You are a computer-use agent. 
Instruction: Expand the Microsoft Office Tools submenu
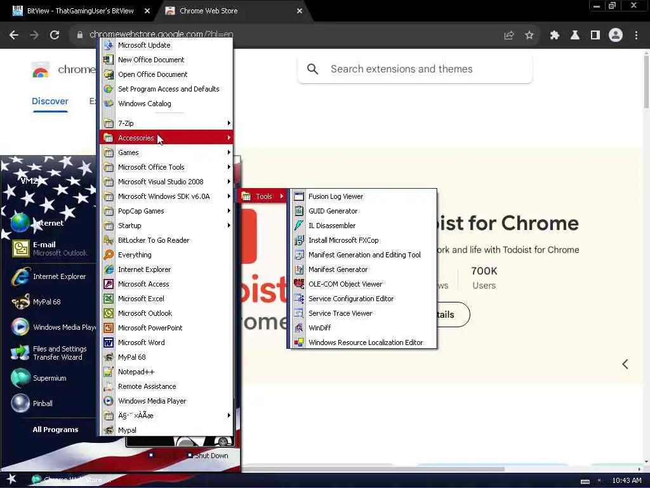[x=166, y=167]
